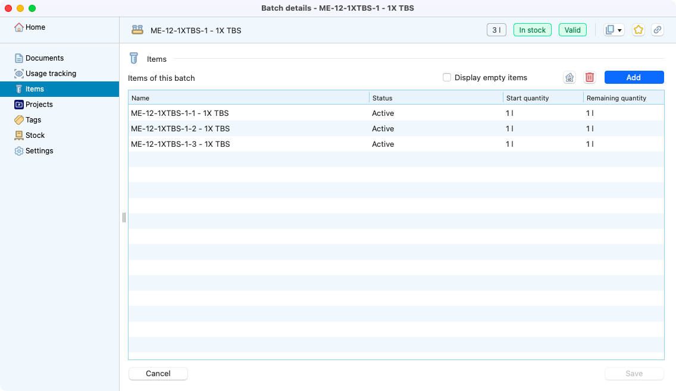Open Home in the sidebar
Screen dimensions: 676x391
pos(35,27)
